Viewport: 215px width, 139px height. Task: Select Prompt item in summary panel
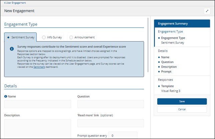(166, 72)
